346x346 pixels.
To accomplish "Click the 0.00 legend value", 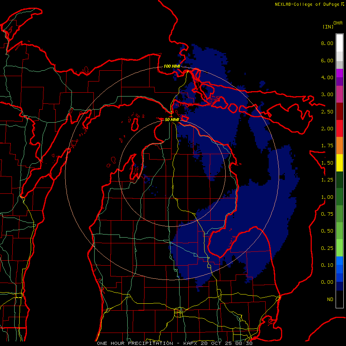I will pos(327,282).
